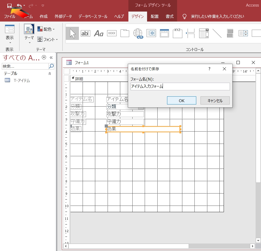Select the Label (Aa) control tool
This screenshot has width=261, height=251.
pos(99,33)
